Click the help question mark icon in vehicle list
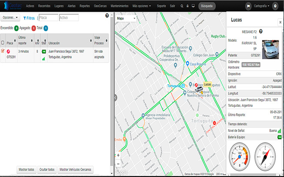Viewport: 284px width, 177px height. 107,16
